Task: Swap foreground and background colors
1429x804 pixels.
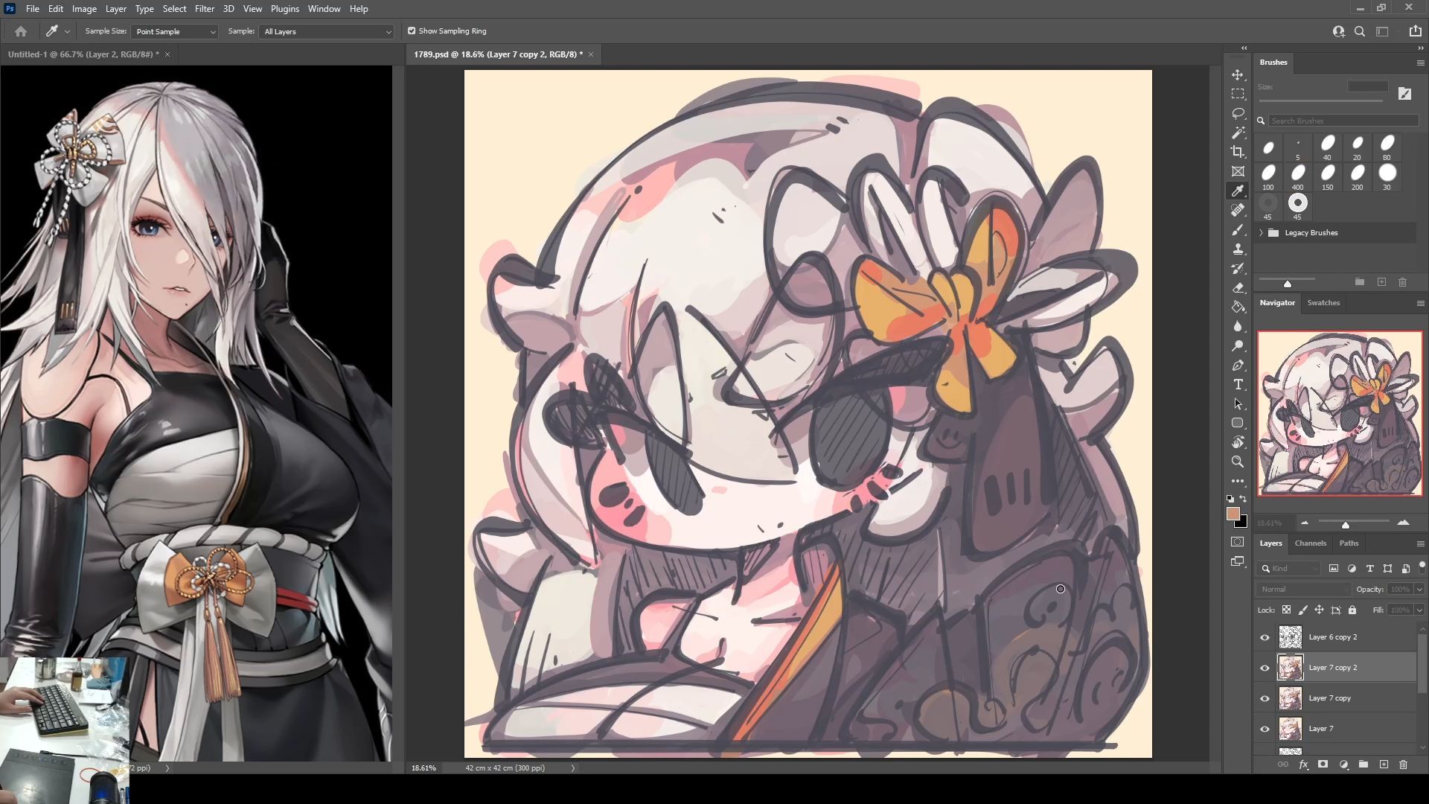Action: [1243, 499]
